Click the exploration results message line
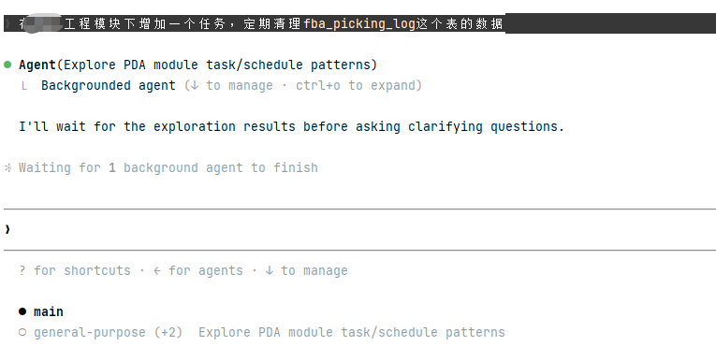This screenshot has width=716, height=361. 291,126
